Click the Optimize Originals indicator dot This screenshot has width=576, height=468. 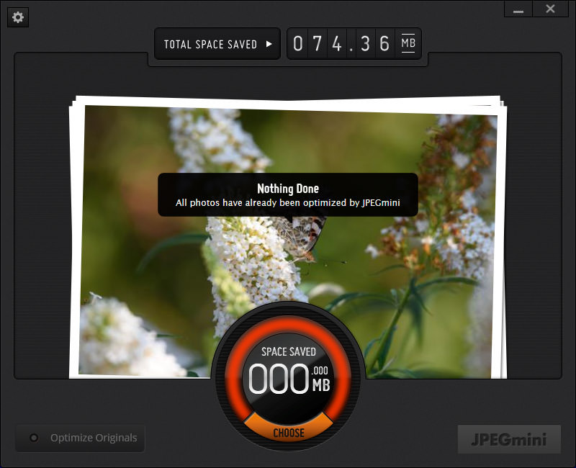tap(33, 438)
